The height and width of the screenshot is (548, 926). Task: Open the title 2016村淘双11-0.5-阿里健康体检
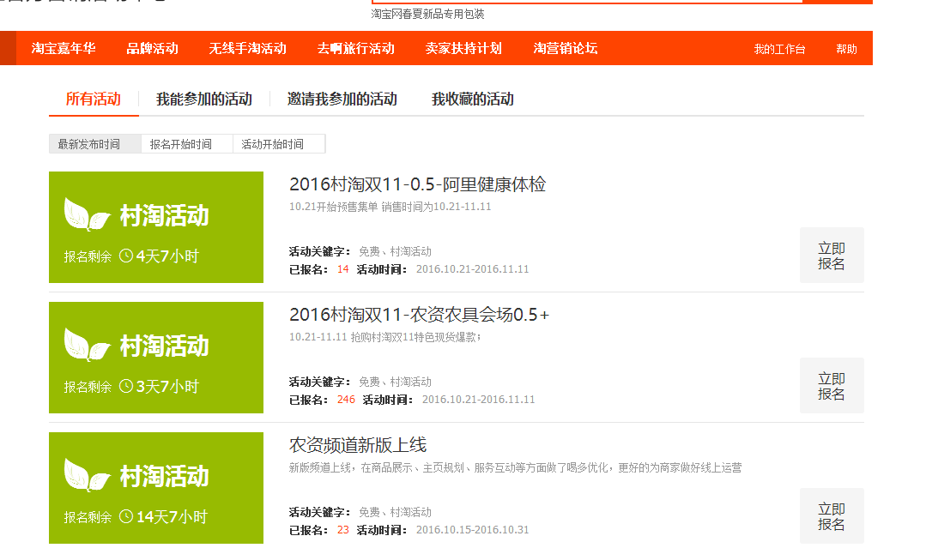coord(418,184)
